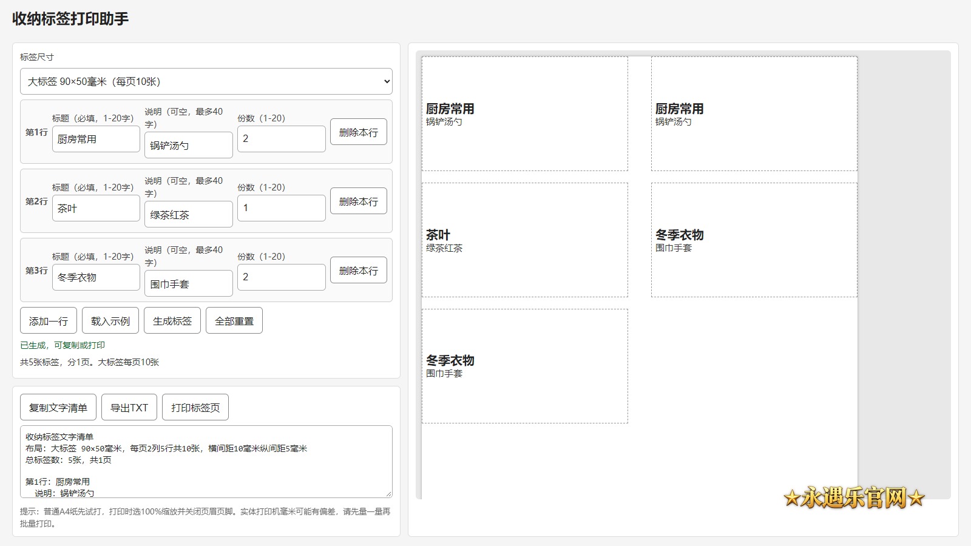The image size is (971, 546).
Task: Select the first 厨房常用 label preview
Action: (525, 114)
